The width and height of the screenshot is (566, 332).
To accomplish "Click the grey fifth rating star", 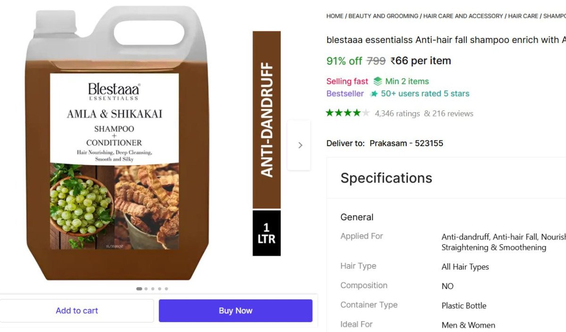I will pyautogui.click(x=366, y=113).
